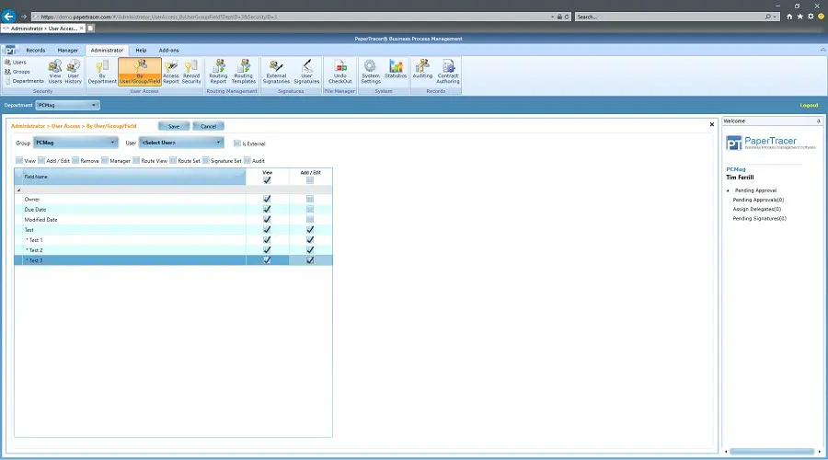Click the Groups item in Security

[17, 72]
